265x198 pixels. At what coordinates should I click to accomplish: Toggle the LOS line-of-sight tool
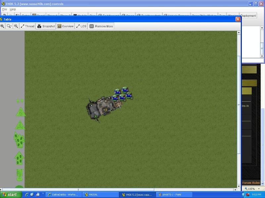[x=81, y=26]
